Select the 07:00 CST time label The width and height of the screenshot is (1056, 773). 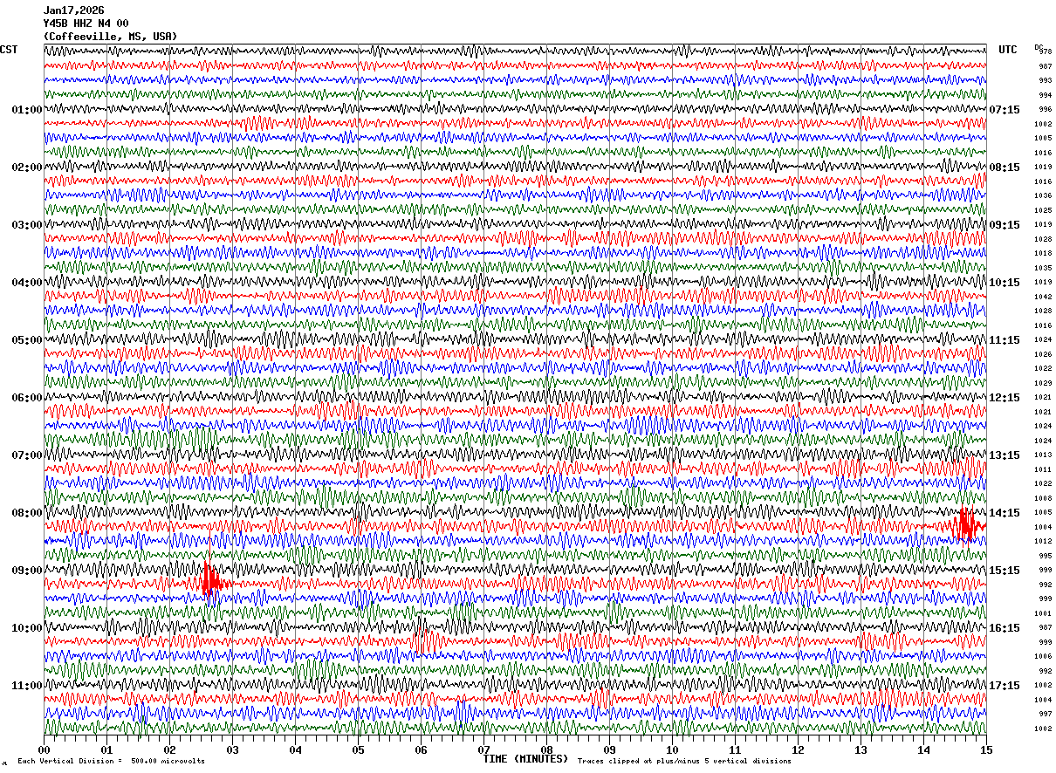(x=27, y=455)
